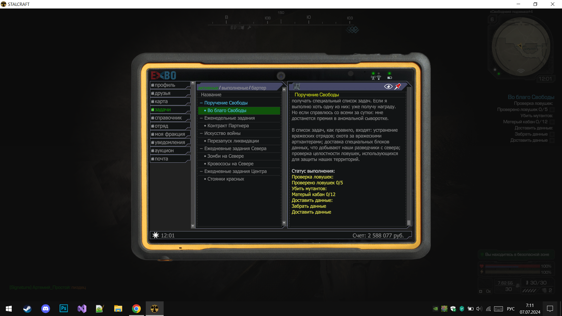Open Photoshop from the taskbar

click(64, 309)
